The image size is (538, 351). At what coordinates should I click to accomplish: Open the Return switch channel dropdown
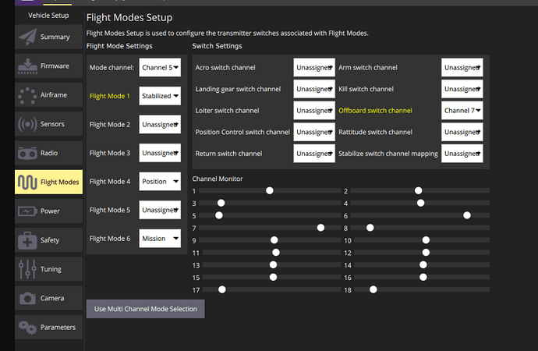pos(314,154)
